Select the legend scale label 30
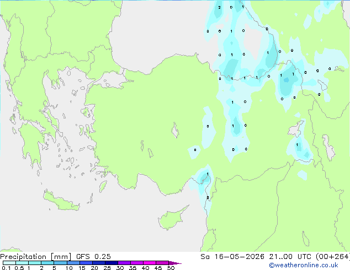 [x=120, y=268]
